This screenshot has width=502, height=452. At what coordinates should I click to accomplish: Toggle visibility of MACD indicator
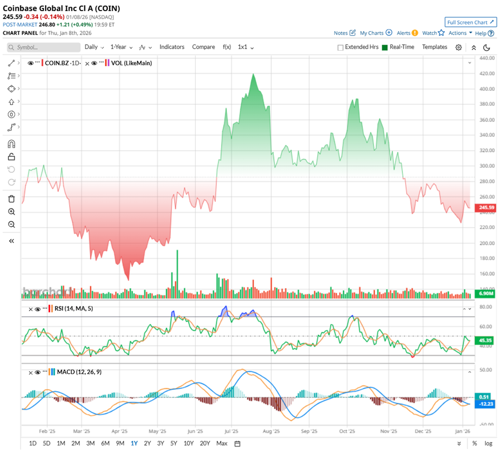(x=37, y=372)
